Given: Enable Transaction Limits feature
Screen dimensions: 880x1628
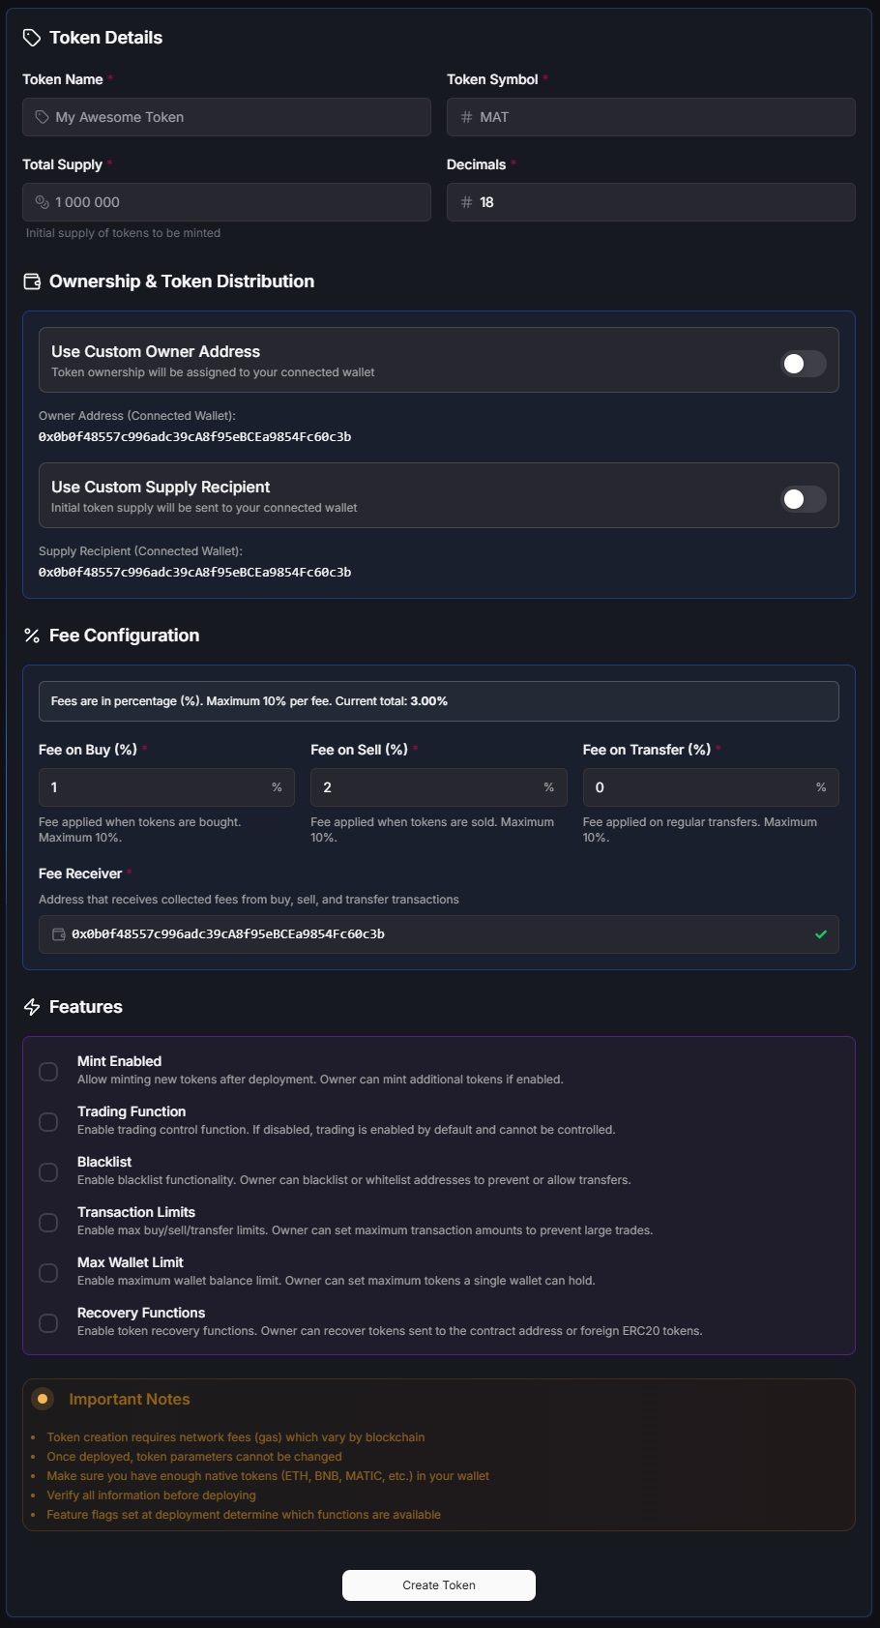Looking at the screenshot, I should click(x=49, y=1222).
